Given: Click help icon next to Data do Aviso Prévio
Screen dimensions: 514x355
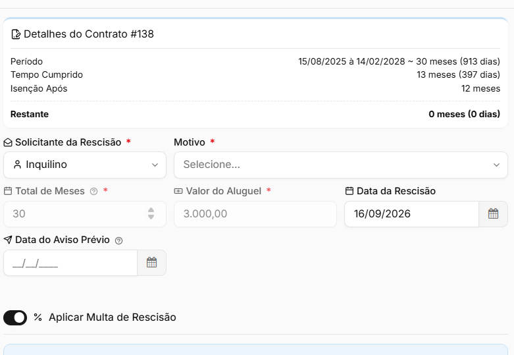Looking at the screenshot, I should 118,240.
